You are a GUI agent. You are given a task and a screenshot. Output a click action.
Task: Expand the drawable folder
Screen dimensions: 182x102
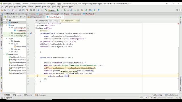point(9,41)
